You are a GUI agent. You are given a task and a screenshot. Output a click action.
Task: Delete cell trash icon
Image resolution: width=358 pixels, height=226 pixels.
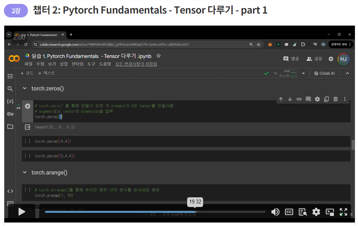(335, 99)
